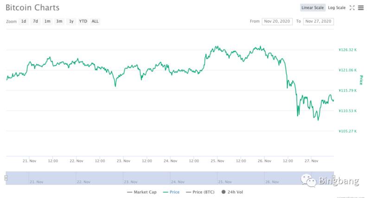Click the WeChat logo icon by Bingbang

click(x=308, y=181)
